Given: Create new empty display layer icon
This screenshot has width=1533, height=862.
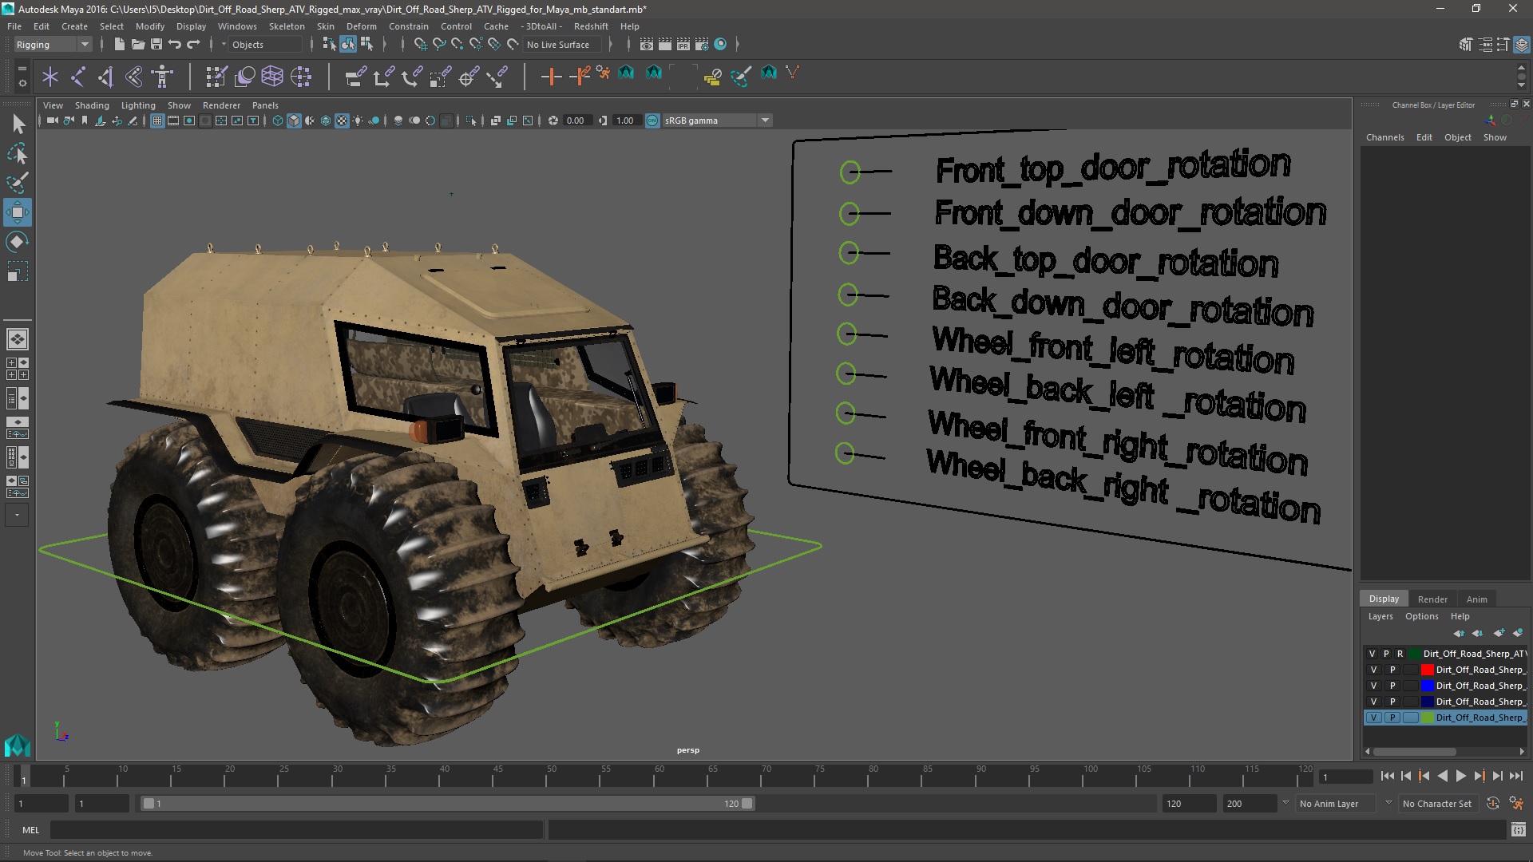Looking at the screenshot, I should pyautogui.click(x=1499, y=633).
